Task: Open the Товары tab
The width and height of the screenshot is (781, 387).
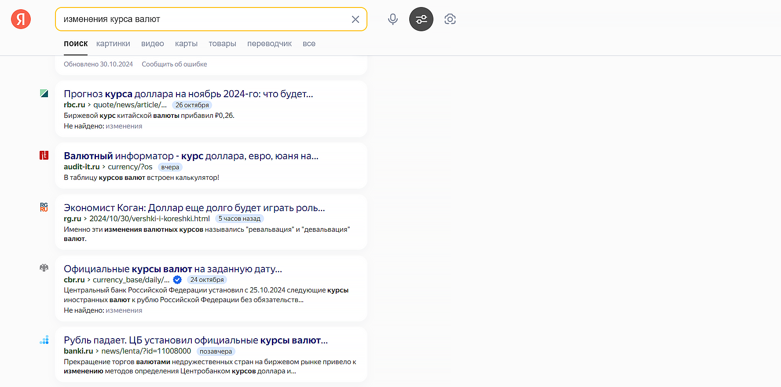Action: (222, 44)
